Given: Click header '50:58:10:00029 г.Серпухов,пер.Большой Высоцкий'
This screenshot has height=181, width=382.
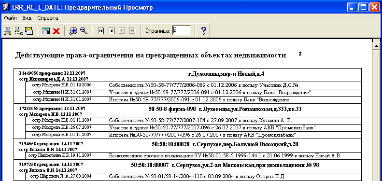Looking at the screenshot, I should [225, 144].
